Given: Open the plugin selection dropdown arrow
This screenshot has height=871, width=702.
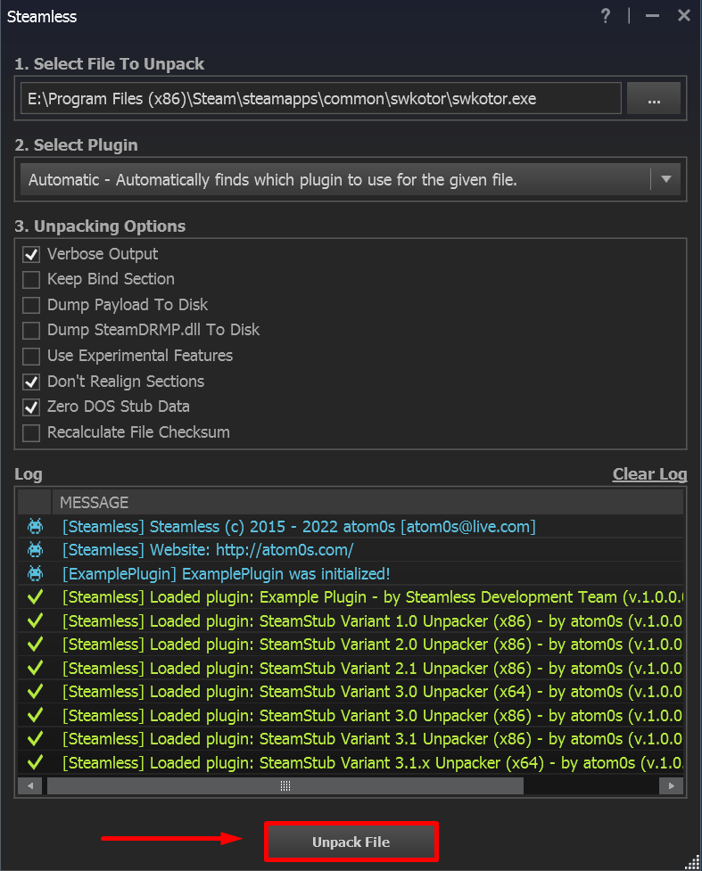Looking at the screenshot, I should pos(665,179).
